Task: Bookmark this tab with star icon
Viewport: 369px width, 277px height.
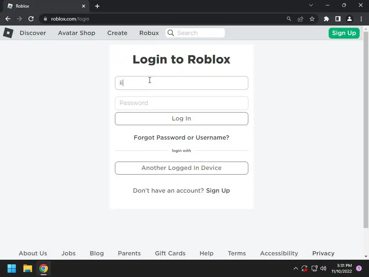Action: pyautogui.click(x=312, y=19)
